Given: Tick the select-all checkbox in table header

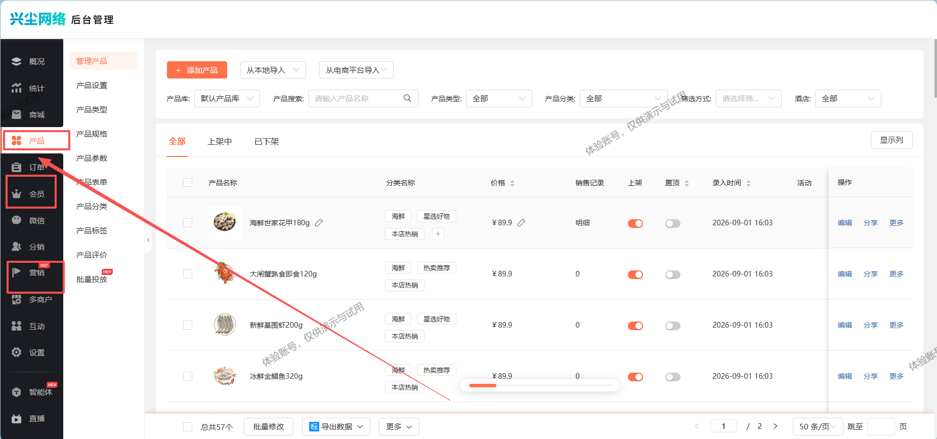Looking at the screenshot, I should pos(188,183).
